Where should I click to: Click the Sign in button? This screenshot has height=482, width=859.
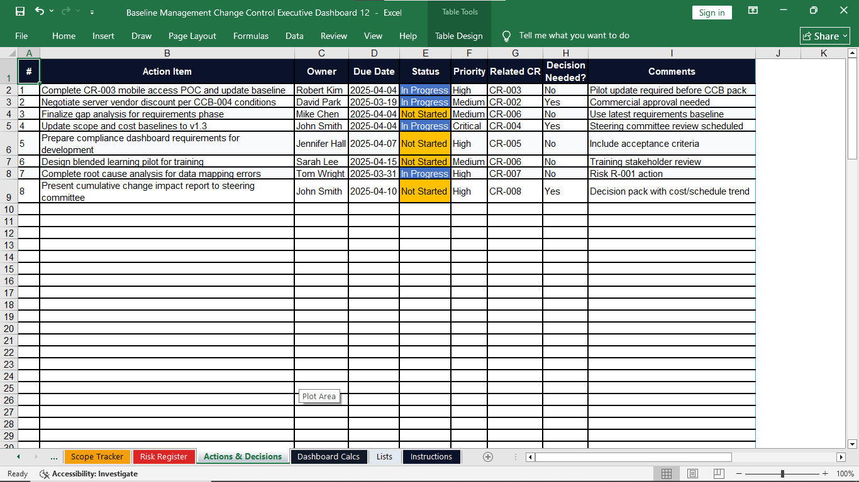coord(712,13)
